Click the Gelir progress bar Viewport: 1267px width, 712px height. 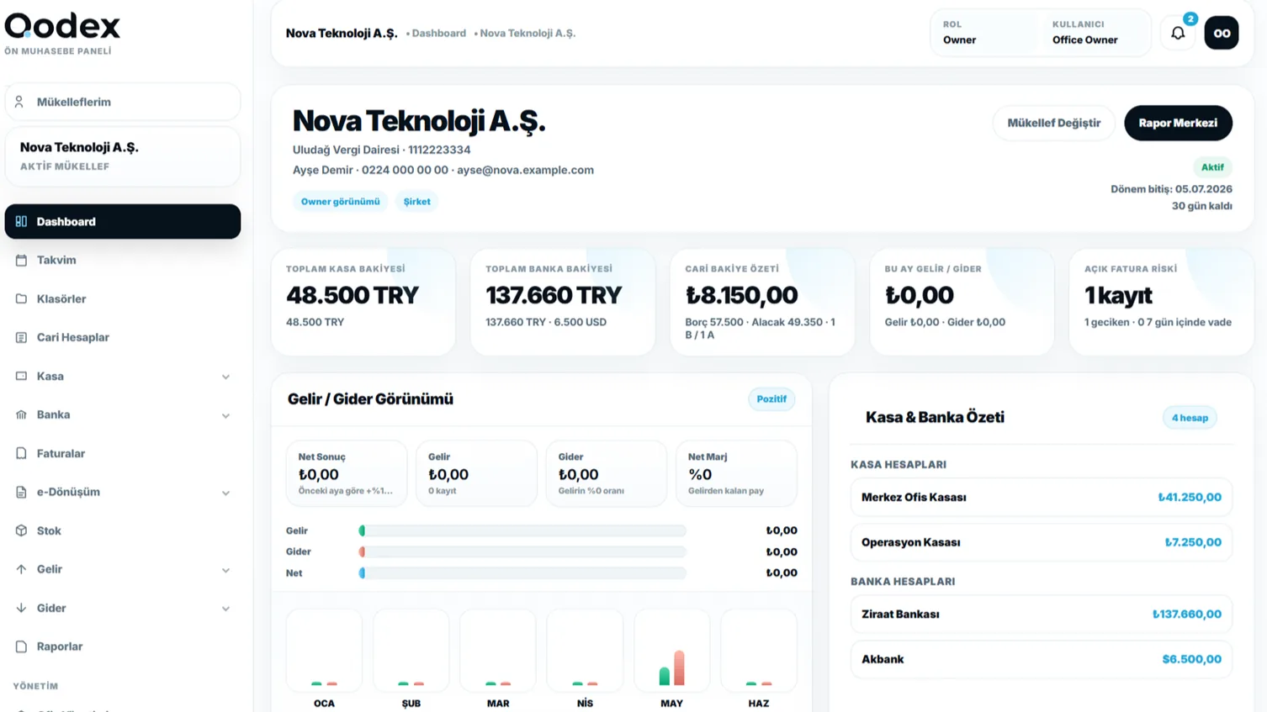pyautogui.click(x=522, y=531)
